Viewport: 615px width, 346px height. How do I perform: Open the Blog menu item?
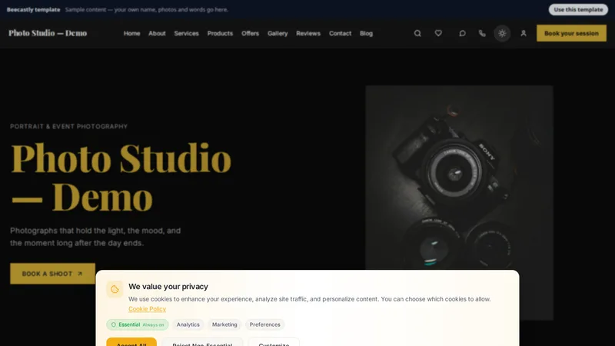(367, 33)
